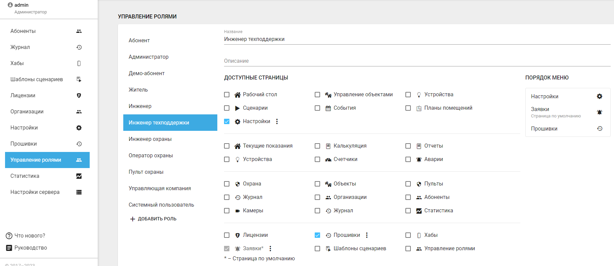Screen dimensions: 614x266
Task: Click the hub device icon beside Хабы in sidebar
Action: 79,63
